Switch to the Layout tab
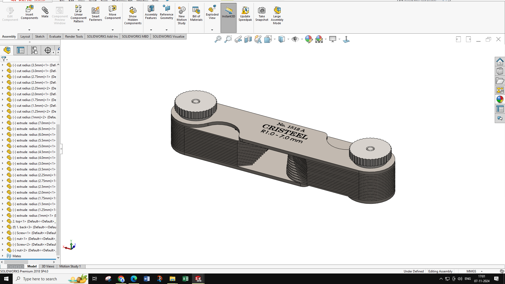Screen dimensions: 505x284 tap(25, 37)
